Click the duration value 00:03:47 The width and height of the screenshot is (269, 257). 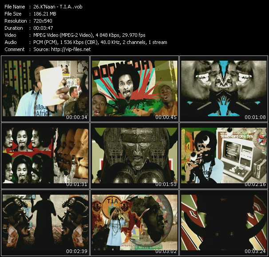43,28
